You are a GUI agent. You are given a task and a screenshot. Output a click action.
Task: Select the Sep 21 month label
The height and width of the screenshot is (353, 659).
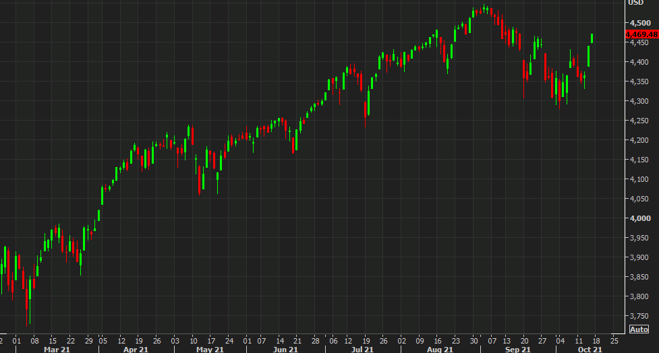[518, 349]
